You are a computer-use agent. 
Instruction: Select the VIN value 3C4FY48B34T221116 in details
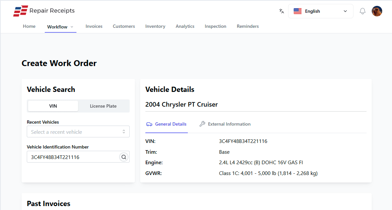243,141
